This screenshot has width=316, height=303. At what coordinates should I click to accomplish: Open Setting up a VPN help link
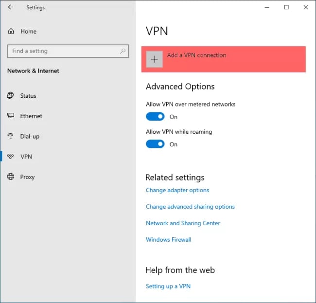coord(168,286)
